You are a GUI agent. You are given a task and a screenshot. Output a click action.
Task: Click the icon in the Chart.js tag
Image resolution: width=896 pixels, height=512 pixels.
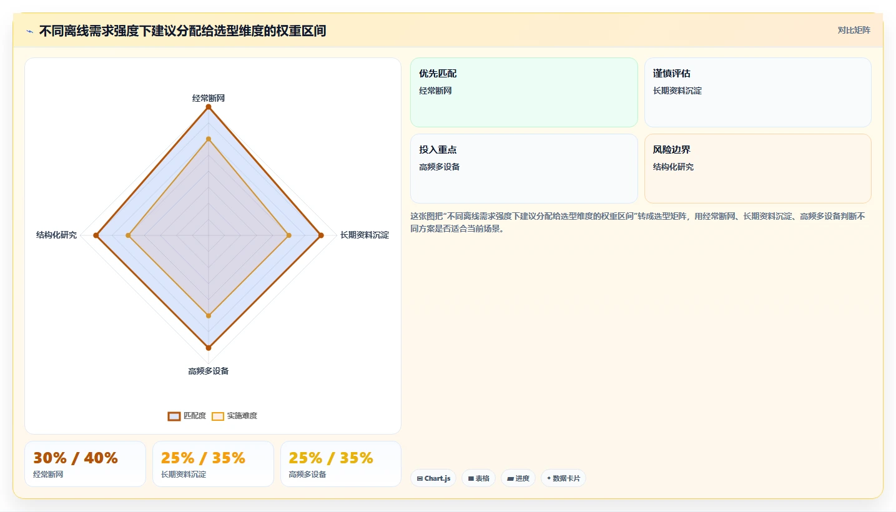click(420, 479)
